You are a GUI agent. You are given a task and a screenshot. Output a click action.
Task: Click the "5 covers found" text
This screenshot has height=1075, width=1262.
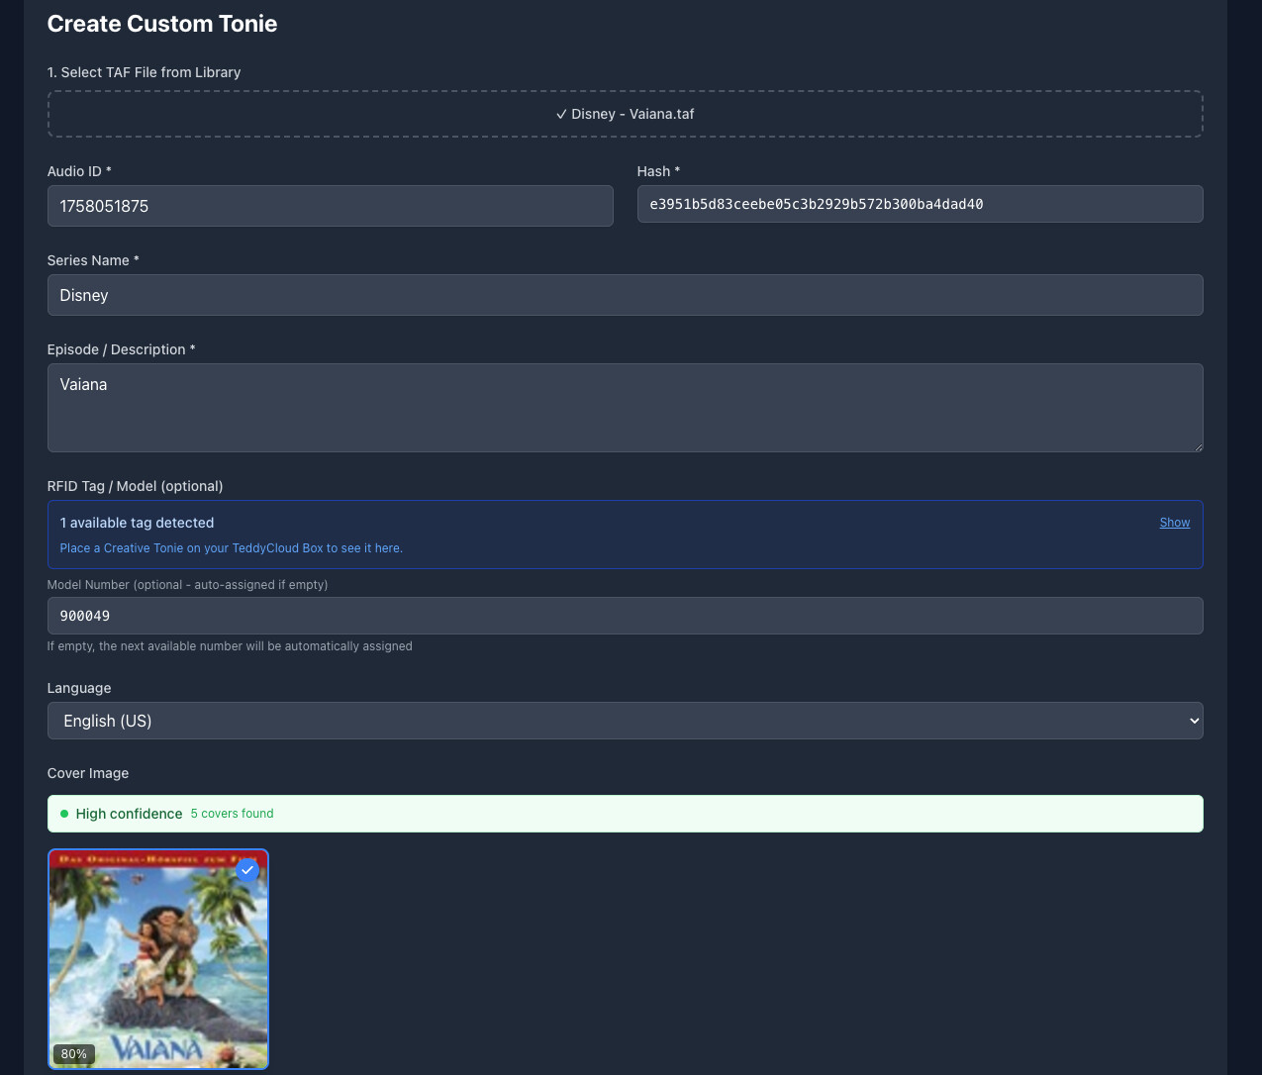pyautogui.click(x=232, y=814)
